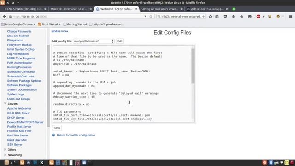Click the Edit button next to config file
Viewport: 295px width, 166px height.
pyautogui.click(x=120, y=41)
